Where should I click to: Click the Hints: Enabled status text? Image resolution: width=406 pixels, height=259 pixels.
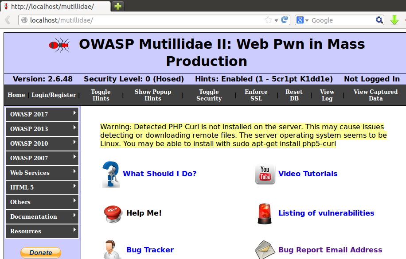[x=264, y=79]
